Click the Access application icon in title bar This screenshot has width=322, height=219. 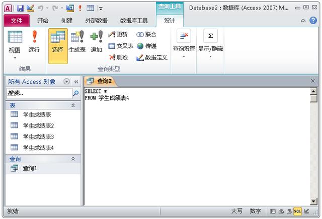tap(8, 9)
